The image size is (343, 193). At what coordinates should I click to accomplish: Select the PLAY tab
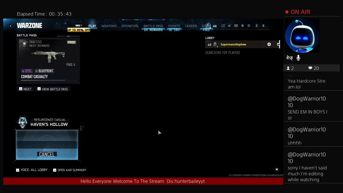click(92, 26)
